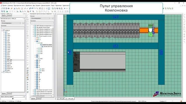Collapse the KV device group node

[35, 67]
